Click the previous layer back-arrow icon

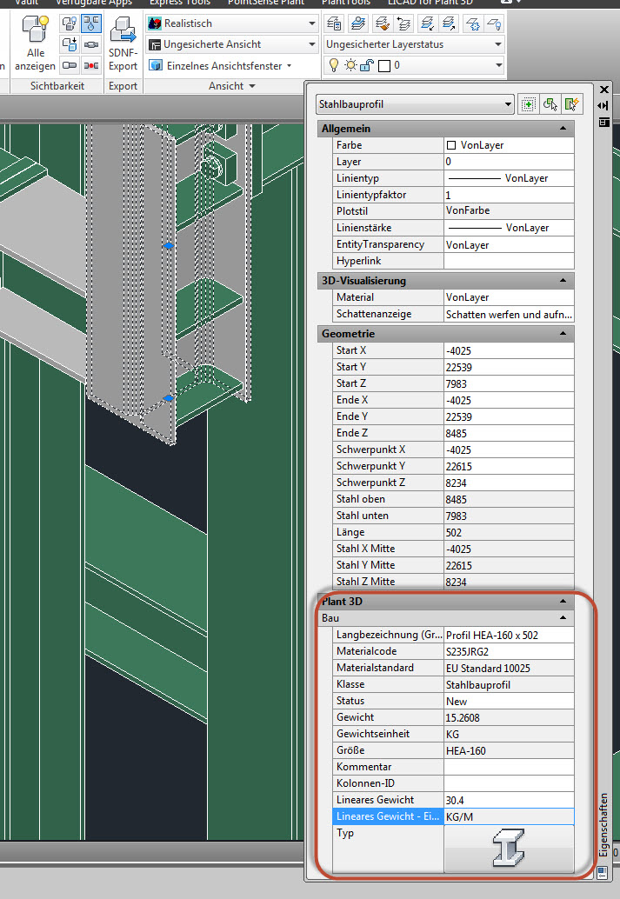[403, 23]
